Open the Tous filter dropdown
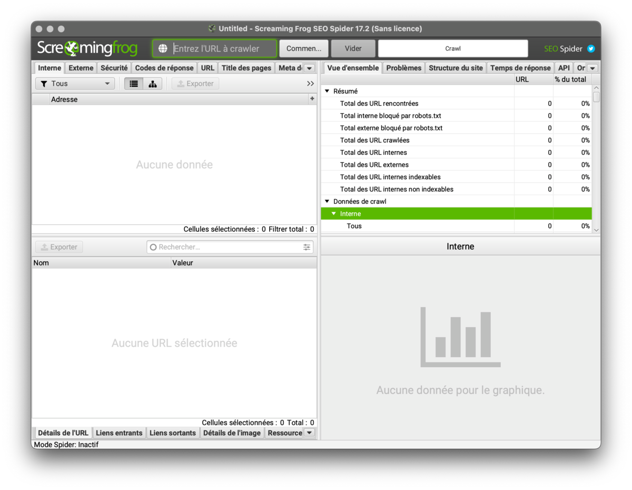Image resolution: width=632 pixels, height=490 pixels. click(x=75, y=83)
